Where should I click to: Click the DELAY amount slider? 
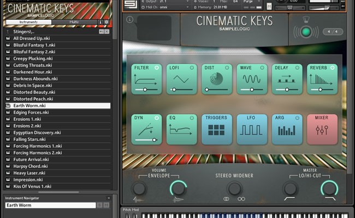pos(287,89)
